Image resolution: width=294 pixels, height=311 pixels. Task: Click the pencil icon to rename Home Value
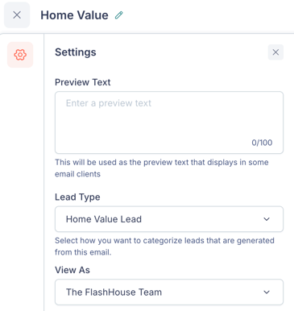[x=119, y=15]
